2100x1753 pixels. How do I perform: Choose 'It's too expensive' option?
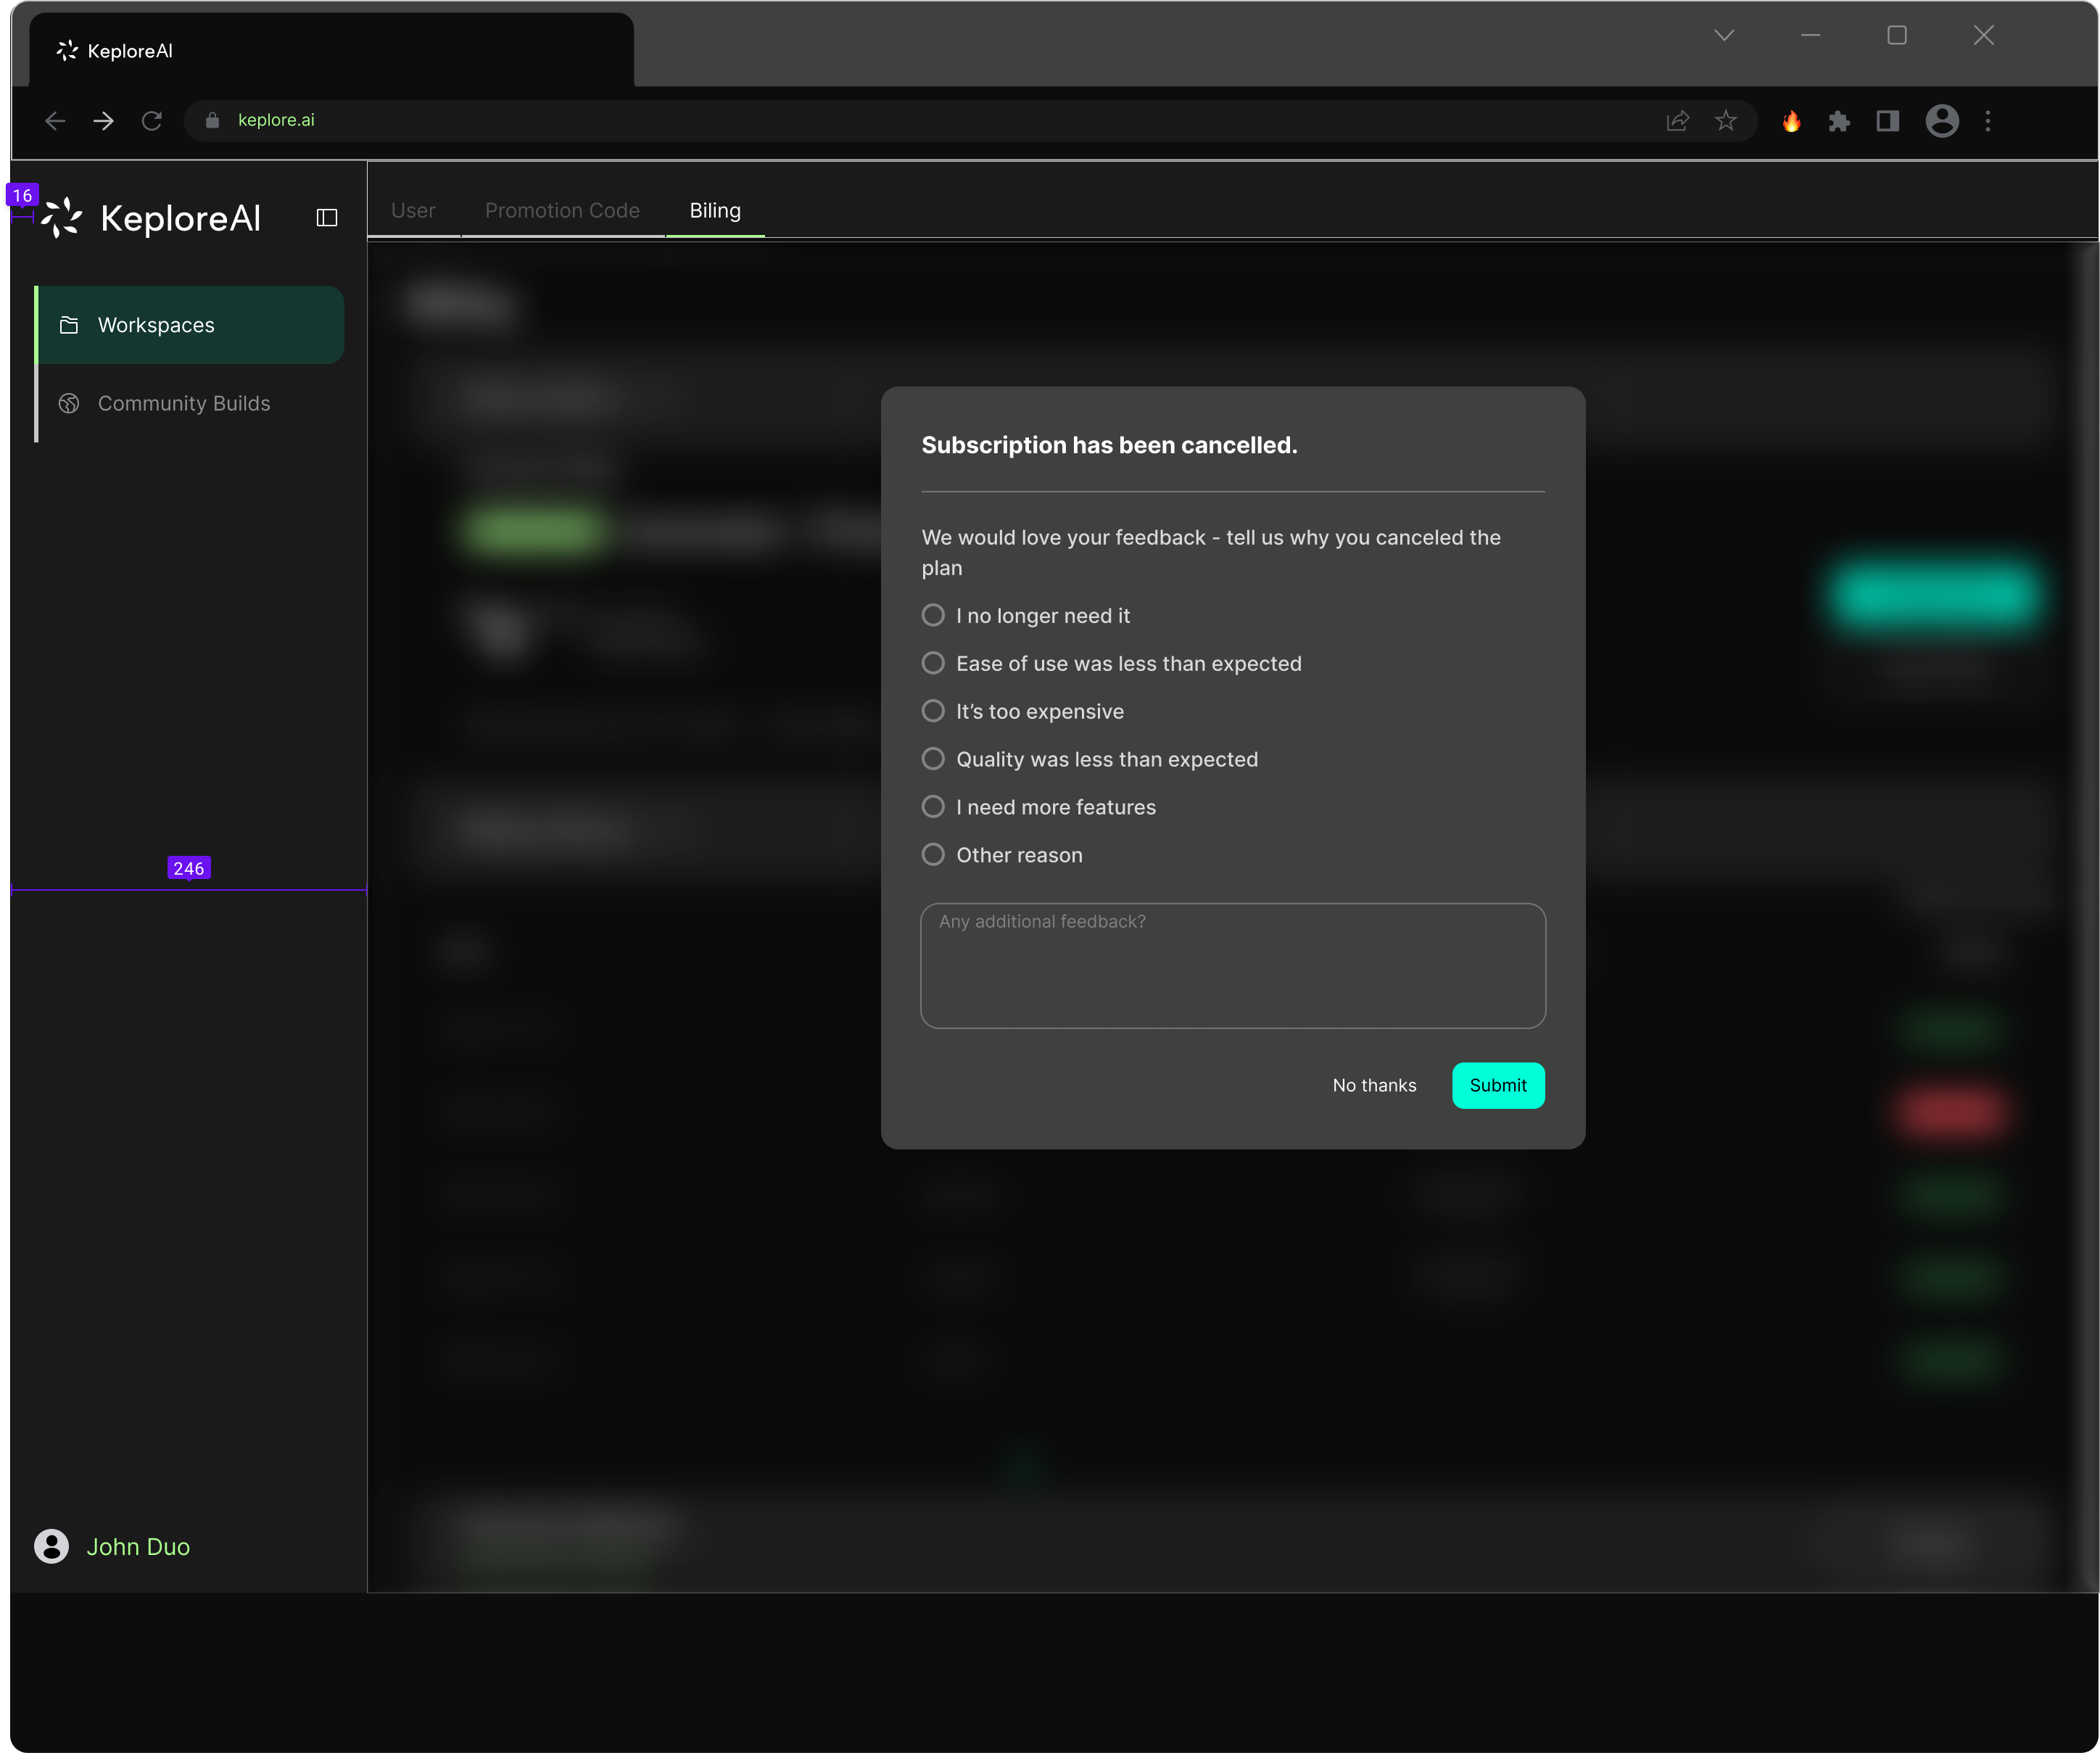click(933, 711)
